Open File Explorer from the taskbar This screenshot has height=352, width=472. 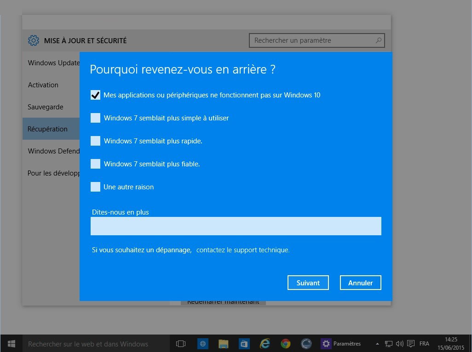pos(223,343)
